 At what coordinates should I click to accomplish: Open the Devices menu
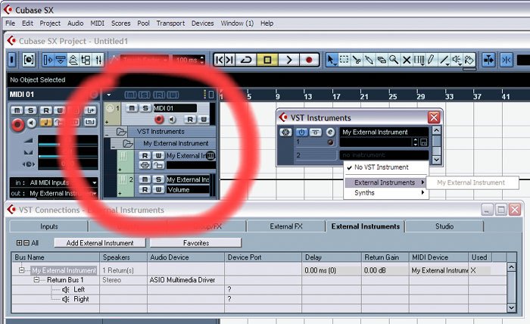202,23
